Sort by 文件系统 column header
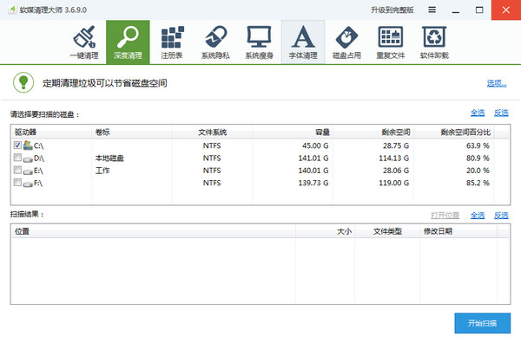Screen dimensions: 521x342 point(213,132)
